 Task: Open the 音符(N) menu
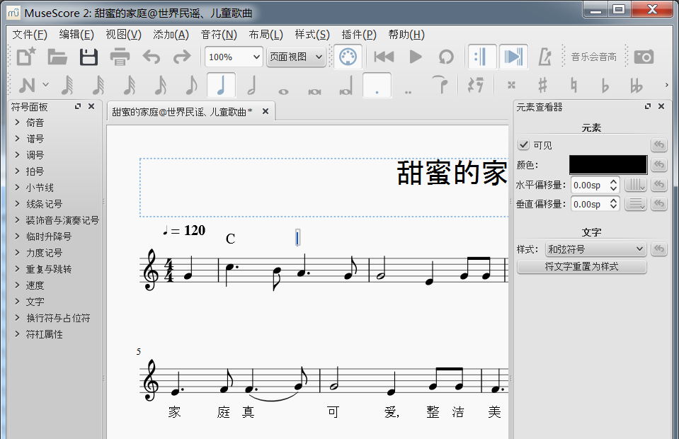pos(219,35)
